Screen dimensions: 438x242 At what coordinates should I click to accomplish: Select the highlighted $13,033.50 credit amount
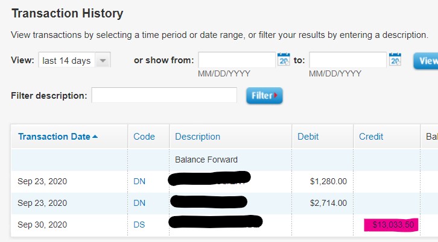pyautogui.click(x=392, y=225)
